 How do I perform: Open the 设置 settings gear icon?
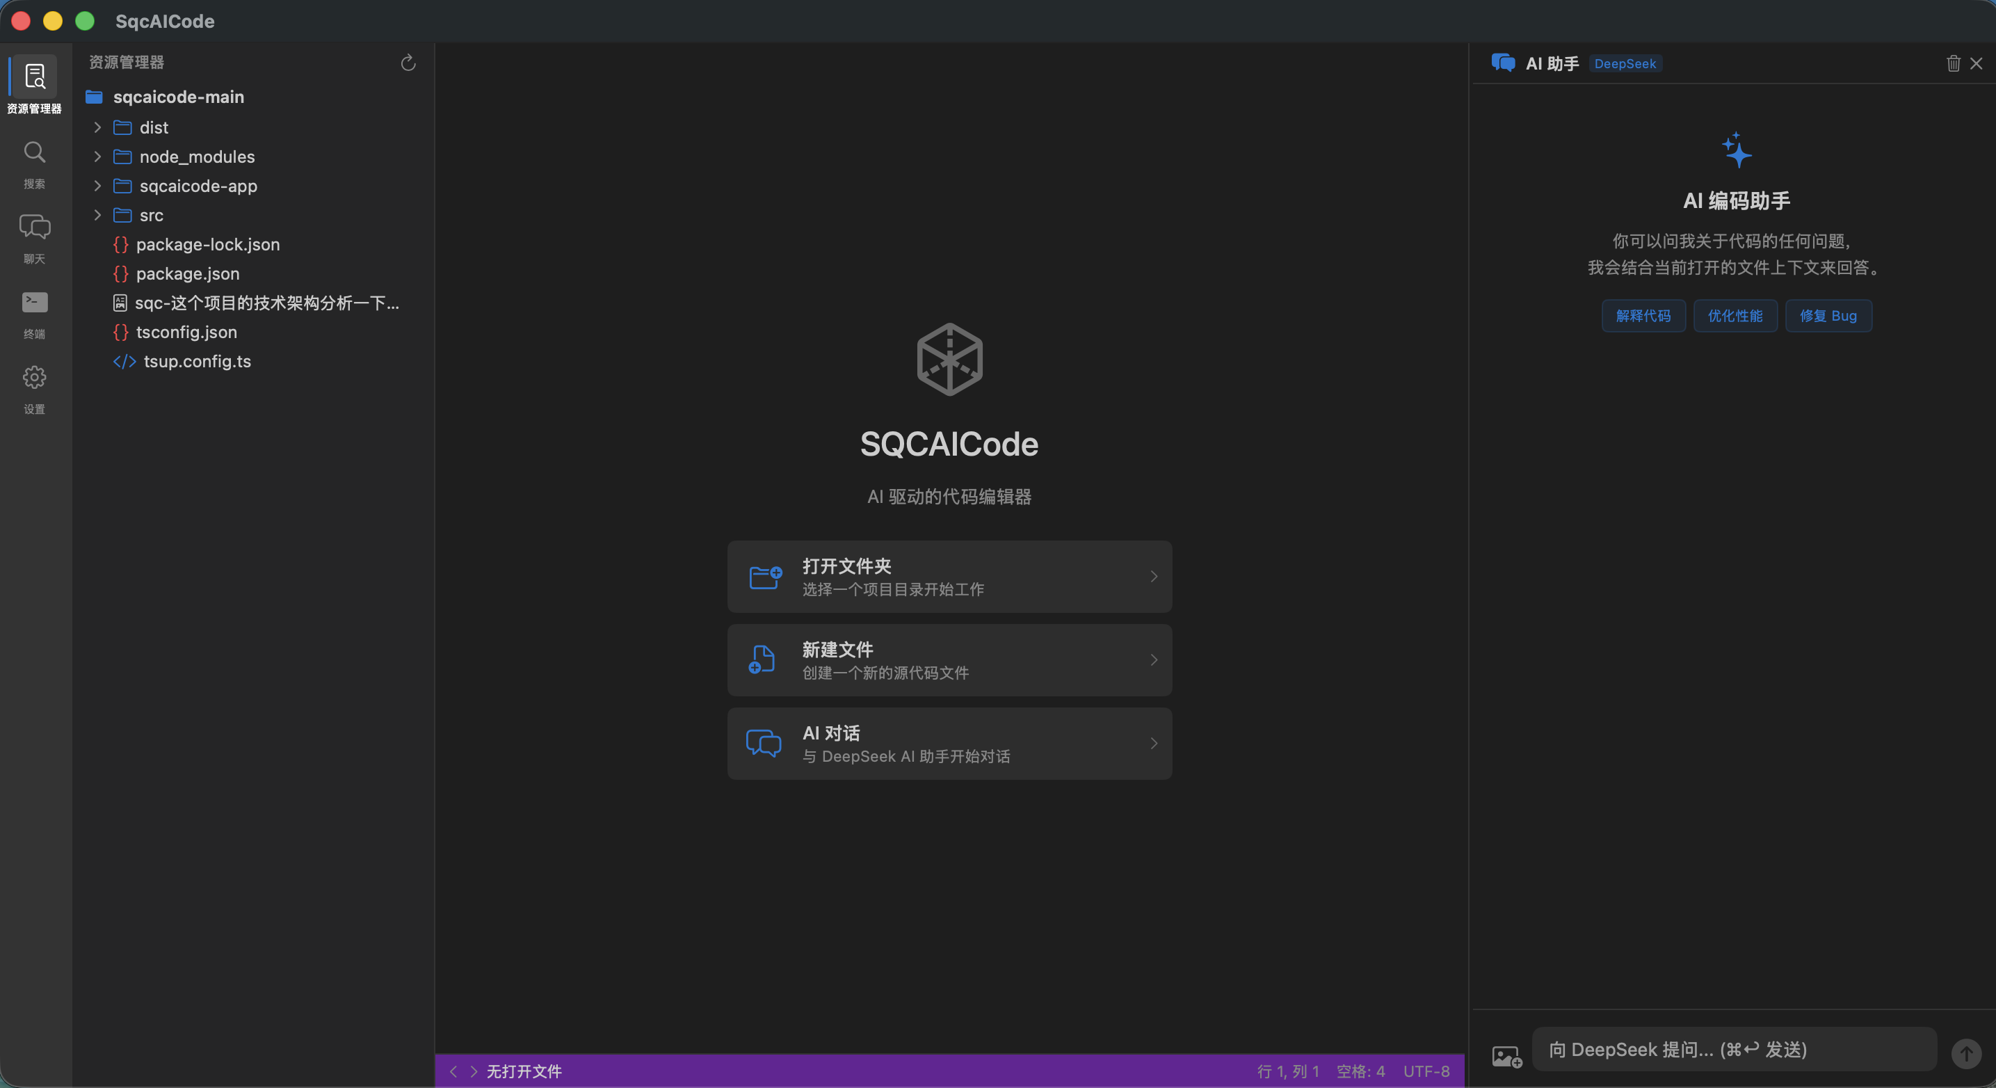pyautogui.click(x=35, y=377)
